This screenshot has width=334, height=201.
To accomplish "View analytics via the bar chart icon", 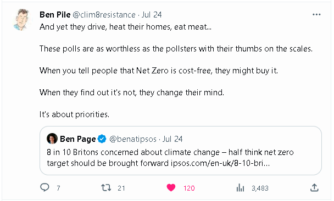I will pyautogui.click(x=240, y=188).
